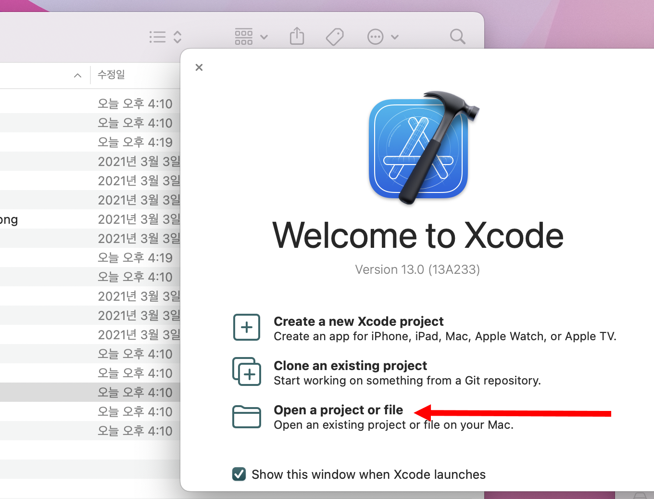Image resolution: width=654 pixels, height=499 pixels.
Task: Click Open an existing project description text
Action: point(393,425)
